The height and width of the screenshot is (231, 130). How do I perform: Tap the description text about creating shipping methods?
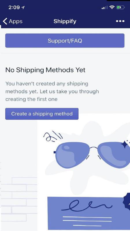[52, 91]
